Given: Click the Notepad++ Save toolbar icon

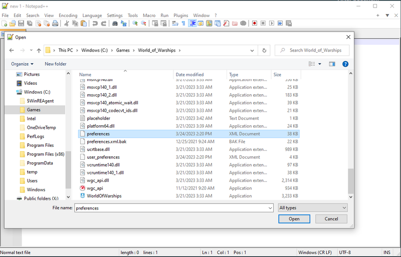Looking at the screenshot, I should (x=21, y=24).
